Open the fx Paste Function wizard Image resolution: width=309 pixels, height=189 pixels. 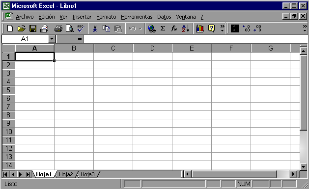point(174,28)
